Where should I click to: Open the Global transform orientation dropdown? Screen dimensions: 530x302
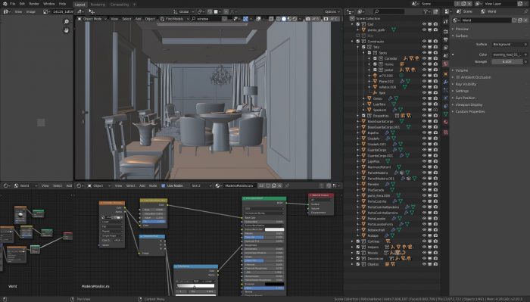click(x=183, y=11)
